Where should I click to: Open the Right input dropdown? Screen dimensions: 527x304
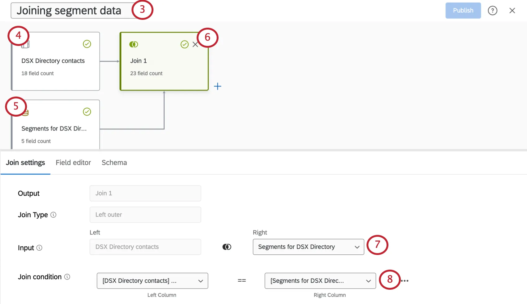point(308,247)
